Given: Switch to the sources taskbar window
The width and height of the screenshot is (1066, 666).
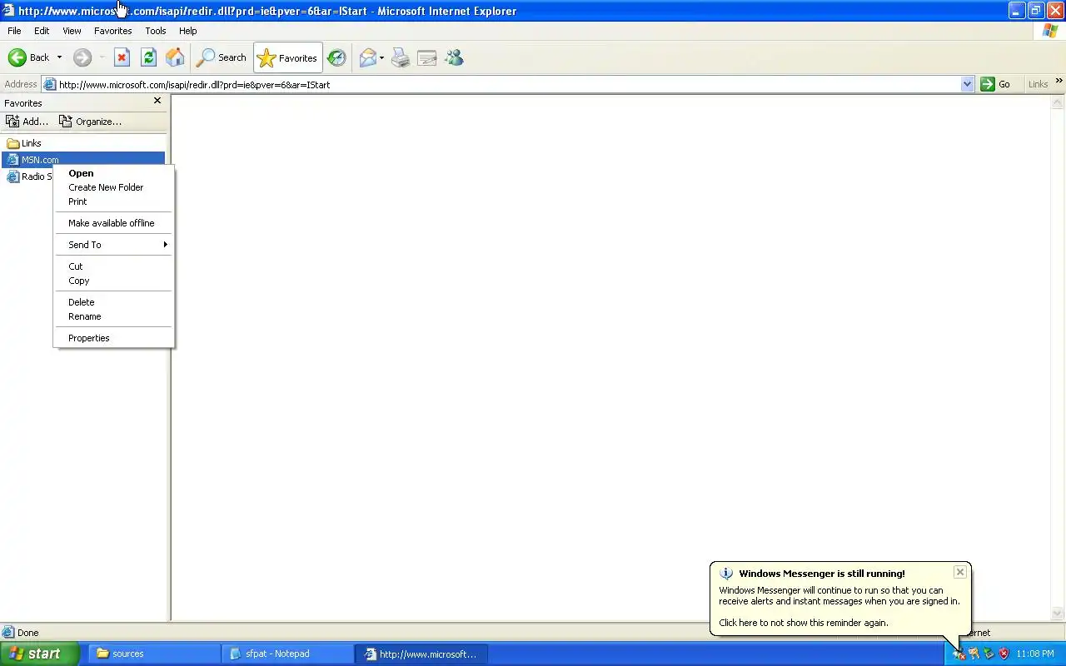Looking at the screenshot, I should click(x=153, y=654).
